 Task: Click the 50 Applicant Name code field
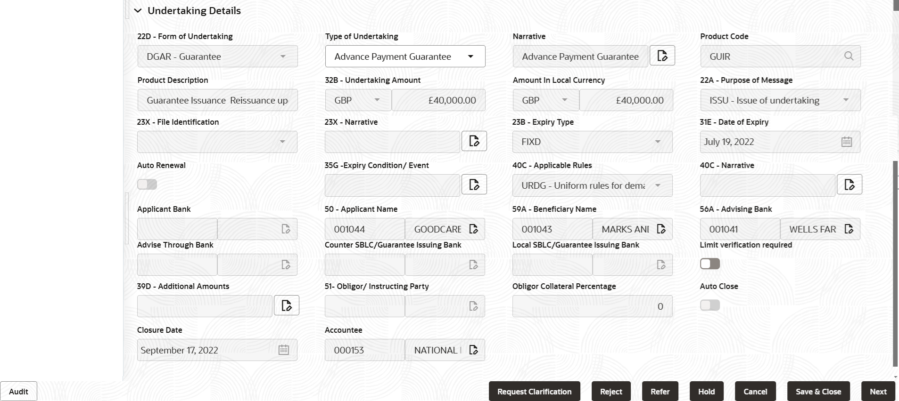click(x=364, y=229)
